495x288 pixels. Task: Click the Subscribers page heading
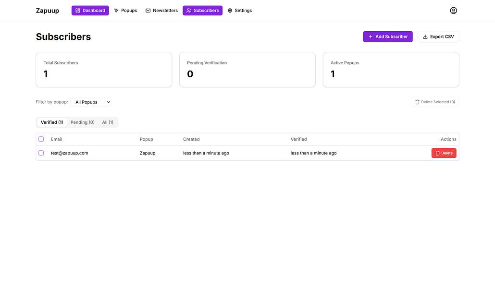click(63, 36)
